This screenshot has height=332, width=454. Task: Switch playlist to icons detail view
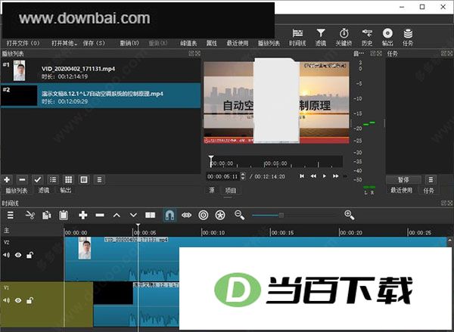click(84, 180)
